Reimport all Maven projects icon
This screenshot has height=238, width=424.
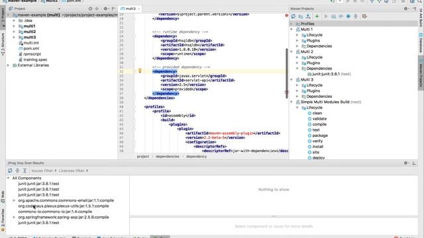tap(293, 17)
